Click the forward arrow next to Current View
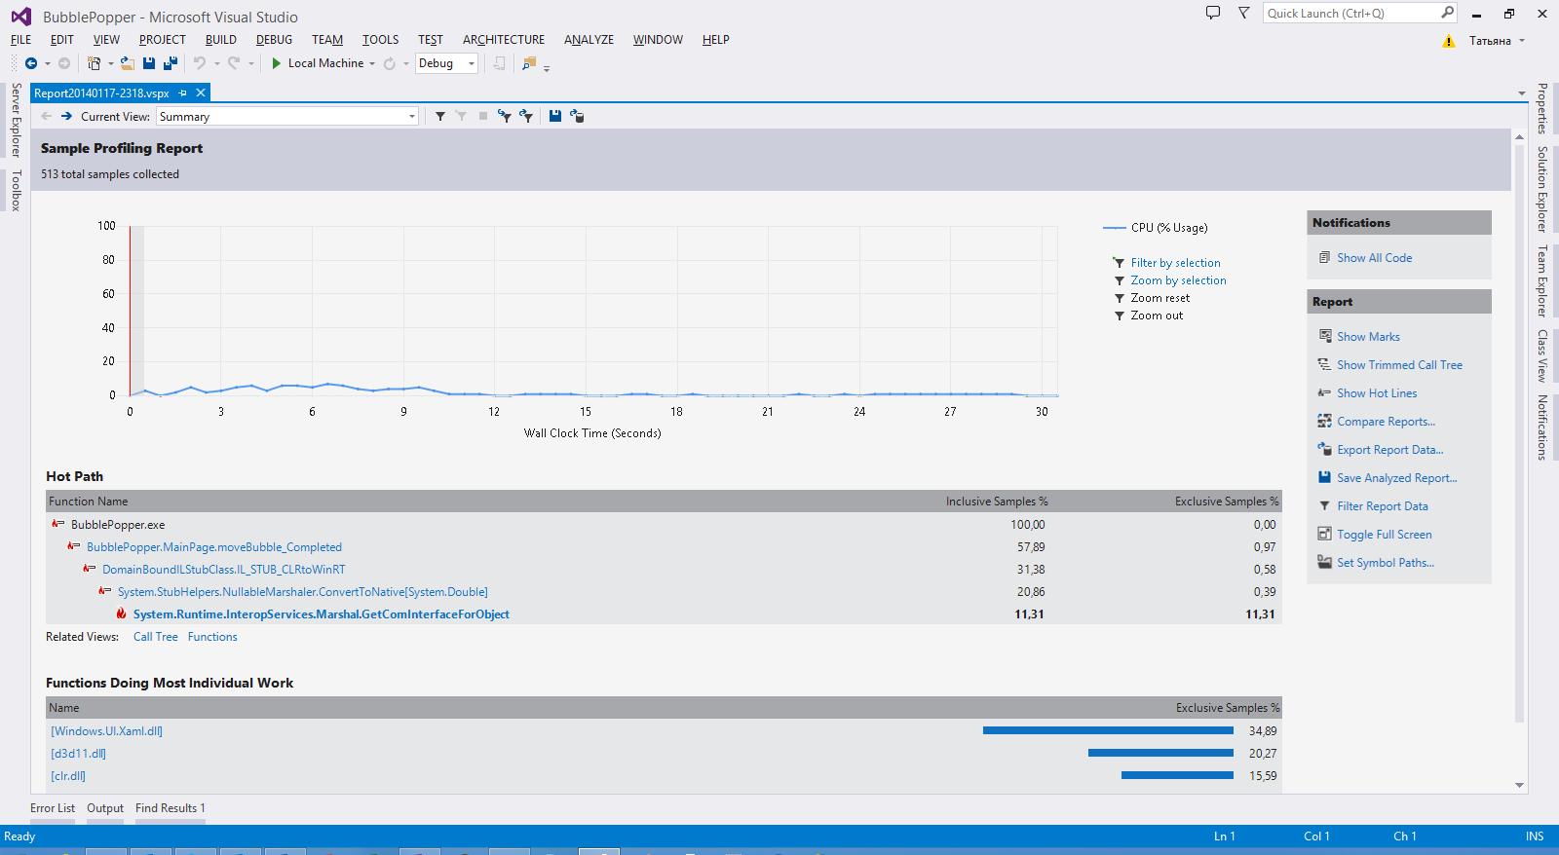This screenshot has width=1559, height=855. tap(66, 116)
